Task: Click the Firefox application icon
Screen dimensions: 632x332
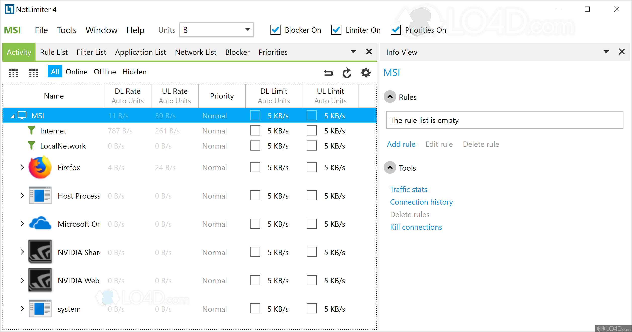Action: tap(40, 167)
